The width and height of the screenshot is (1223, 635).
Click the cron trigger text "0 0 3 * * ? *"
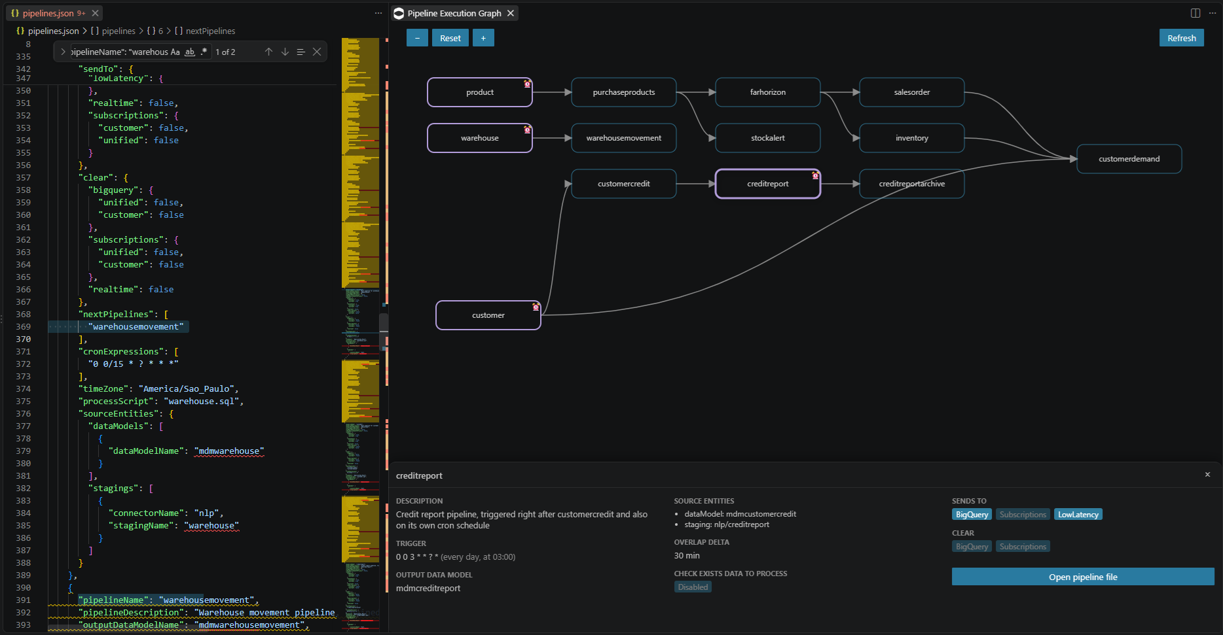(417, 557)
